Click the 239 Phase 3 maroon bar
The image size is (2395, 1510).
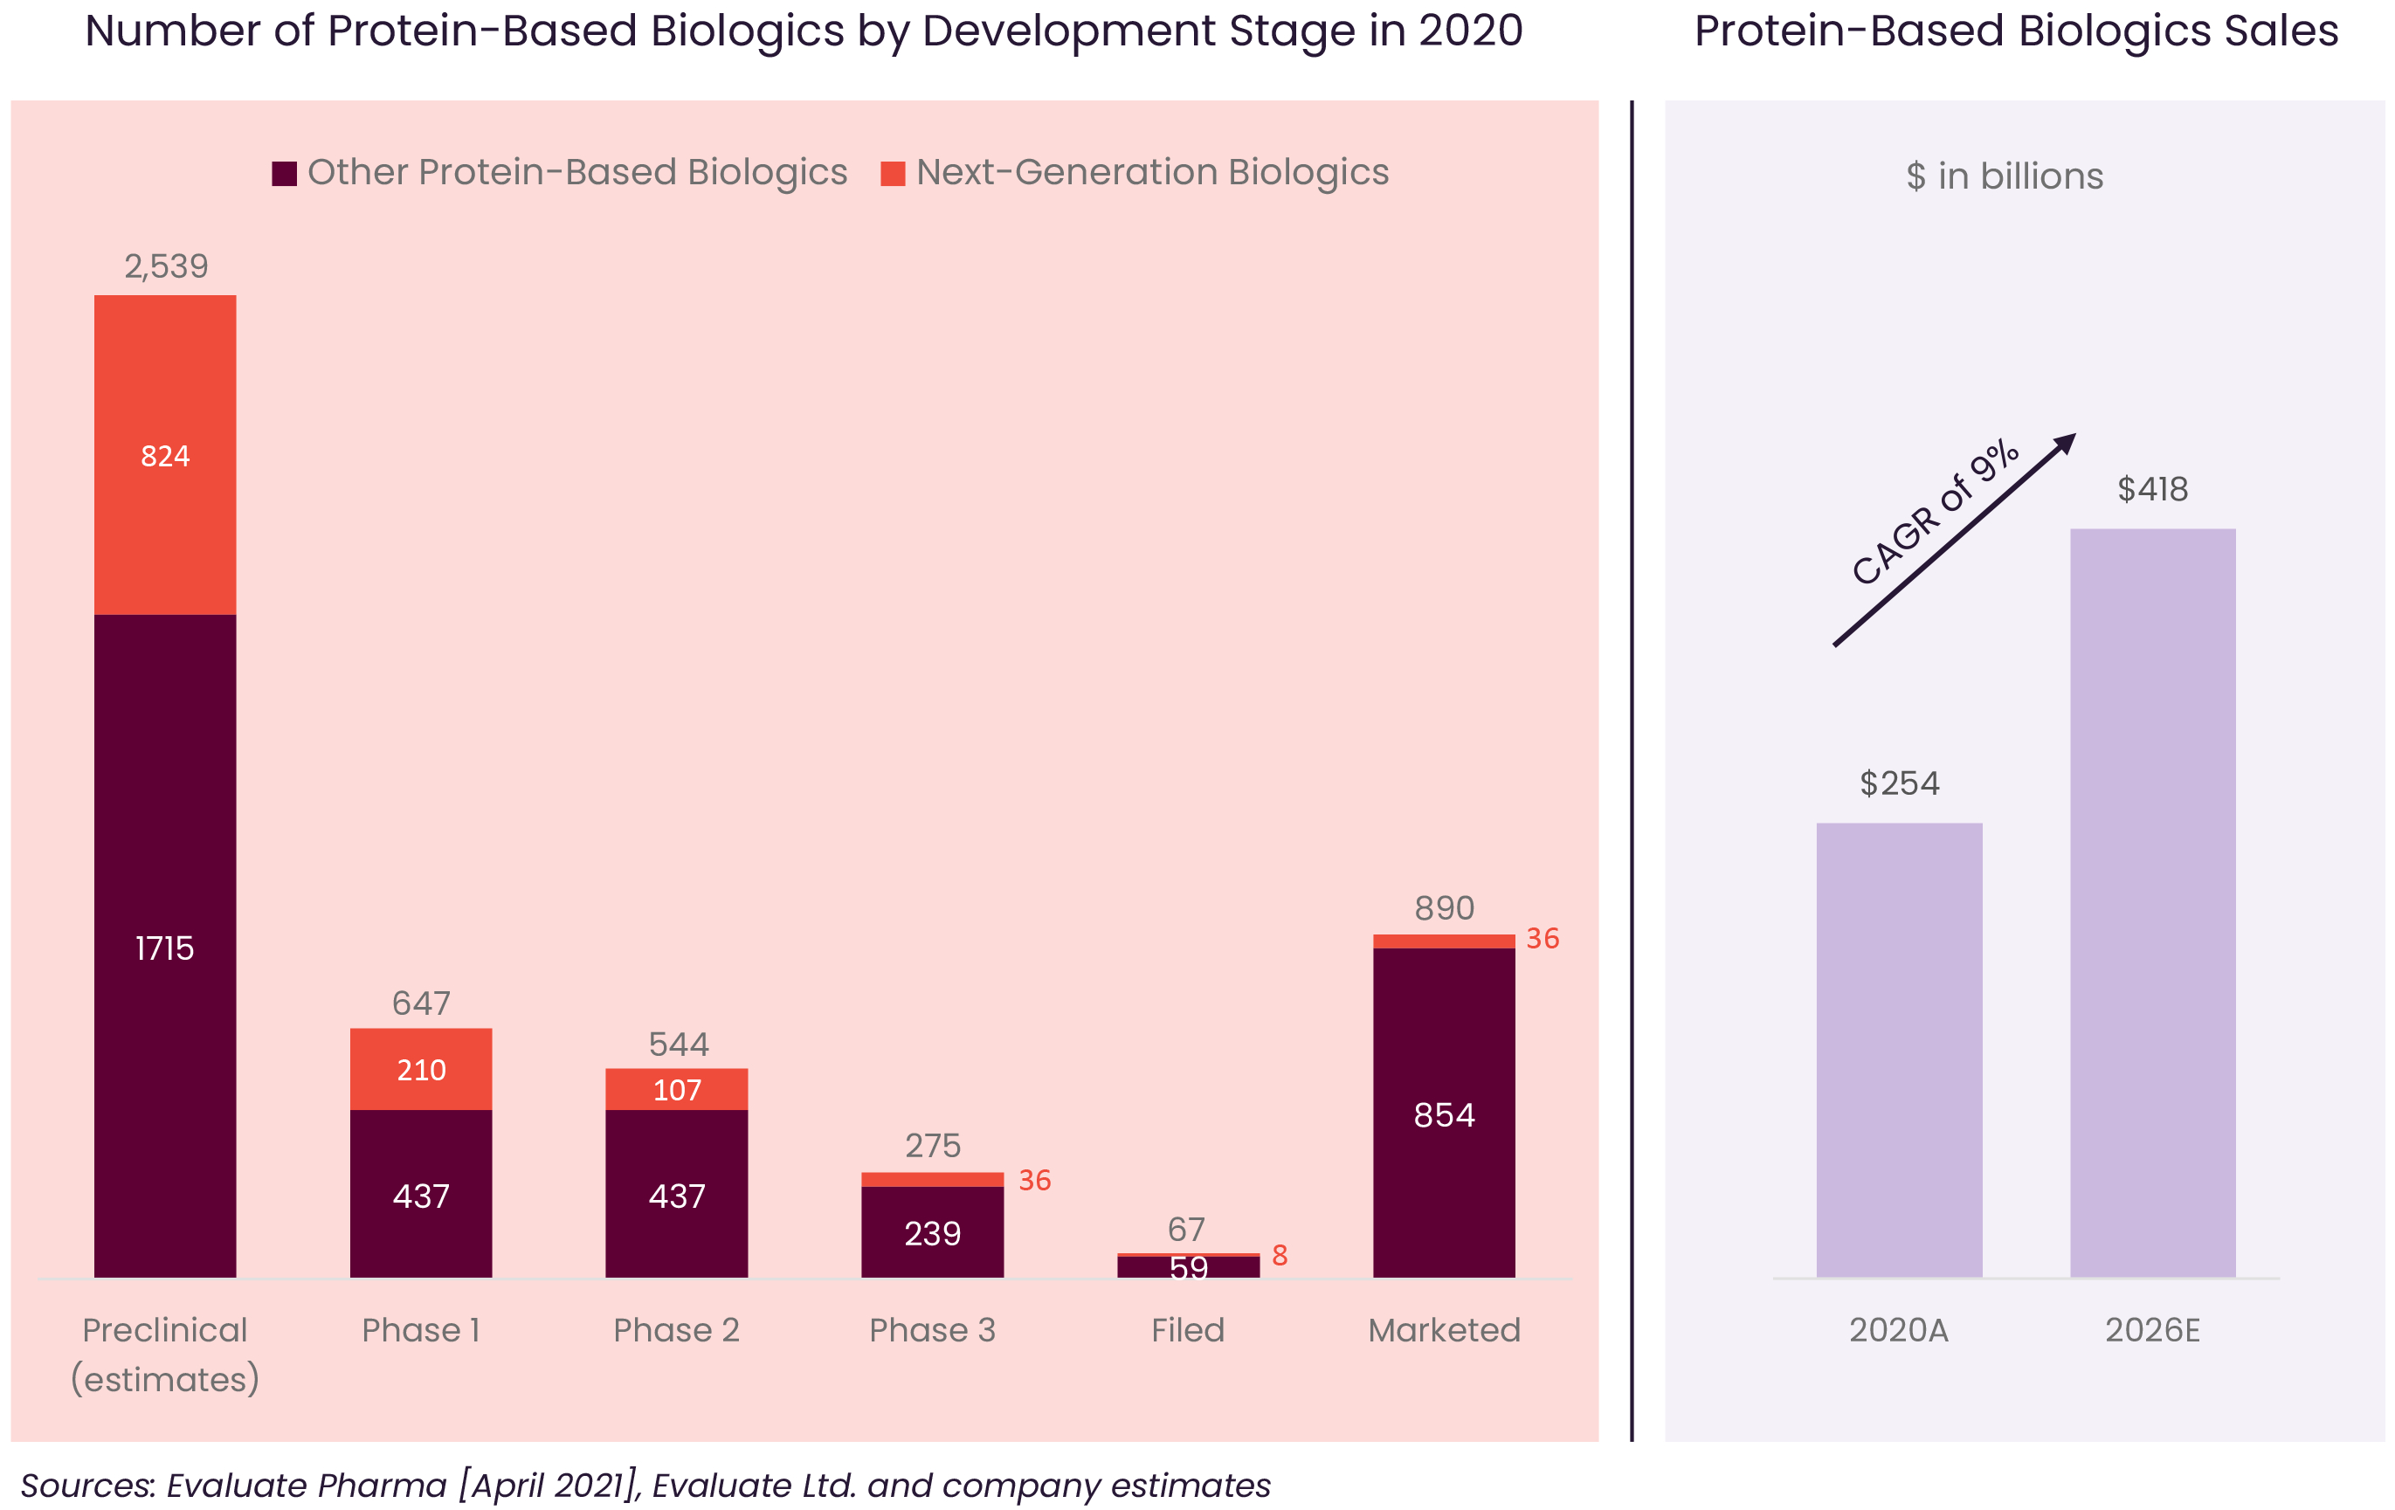coord(932,1231)
